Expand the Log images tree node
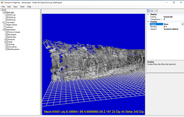 [x=3, y=22]
